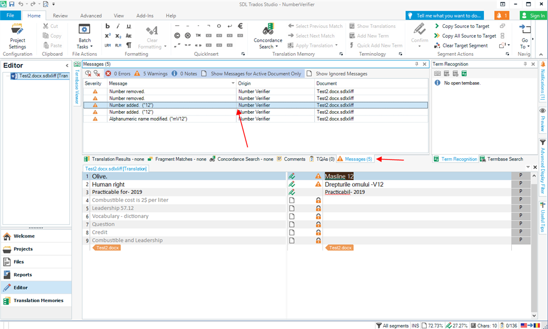Open Advanced Display Filter side panel
The width and height of the screenshot is (548, 329).
(543, 166)
